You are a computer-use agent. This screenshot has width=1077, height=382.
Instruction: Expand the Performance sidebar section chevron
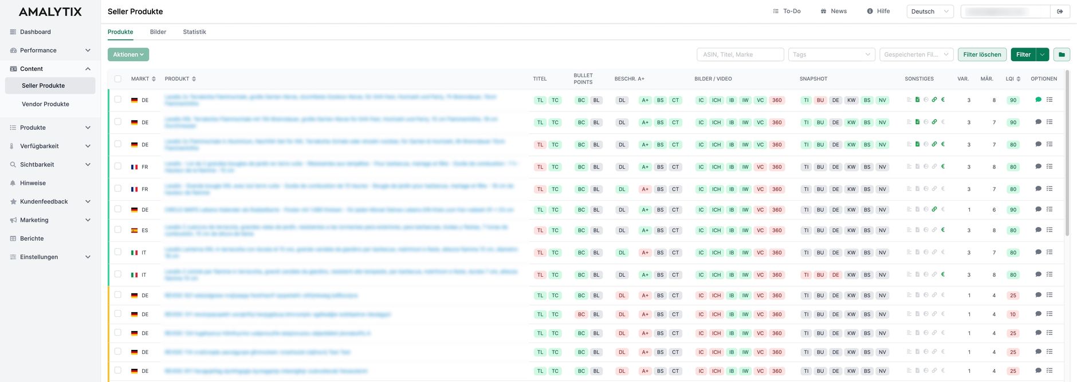point(88,50)
